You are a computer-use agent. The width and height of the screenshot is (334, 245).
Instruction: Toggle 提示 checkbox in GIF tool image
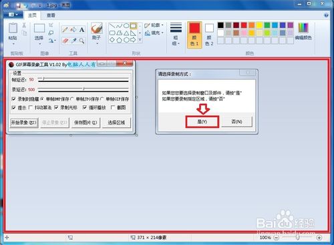[x=14, y=108]
